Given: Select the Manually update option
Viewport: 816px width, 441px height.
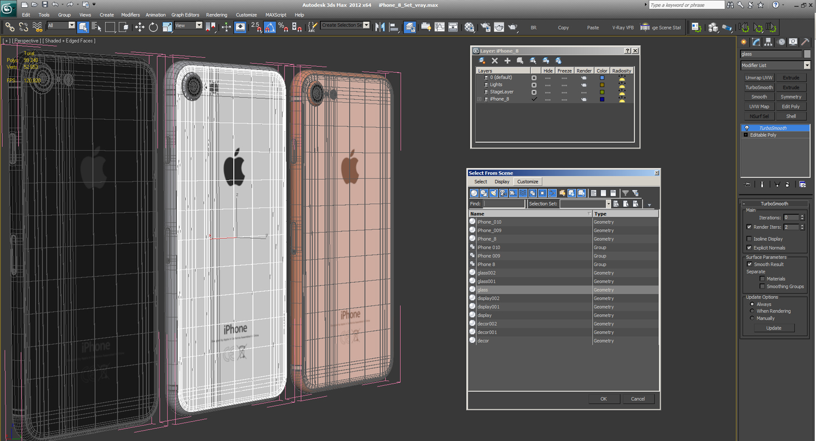Looking at the screenshot, I should 752,318.
